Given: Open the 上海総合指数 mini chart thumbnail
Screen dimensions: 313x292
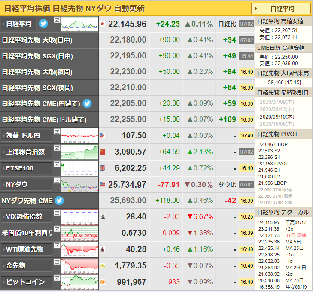Looking at the screenshot, I should coord(79,152).
